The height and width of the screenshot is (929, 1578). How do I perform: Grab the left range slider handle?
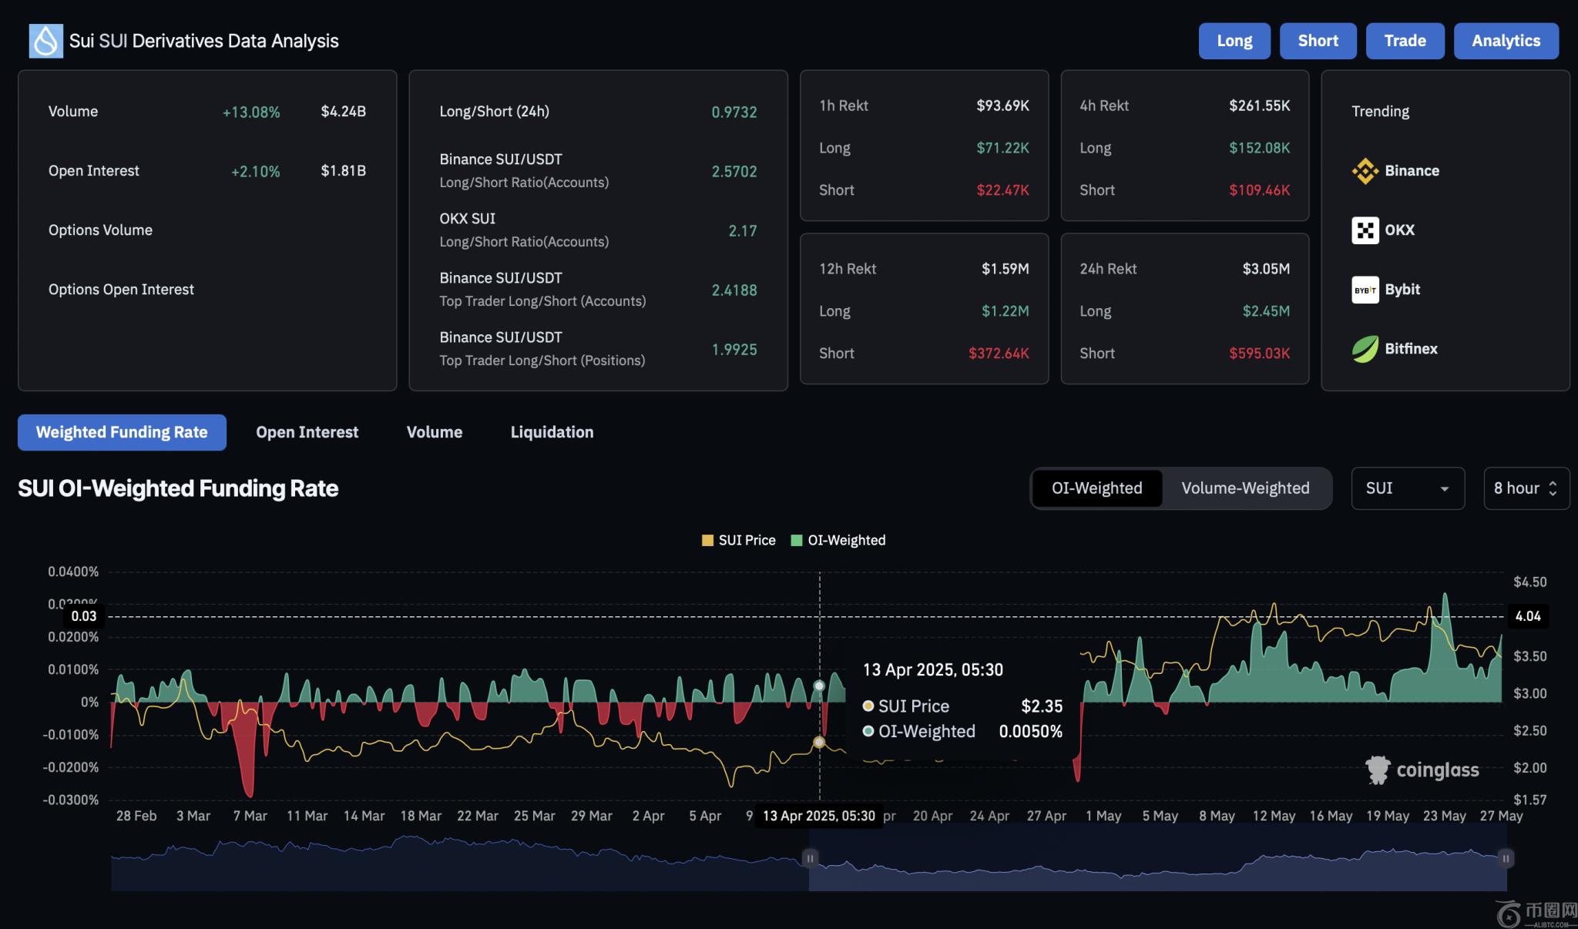[810, 858]
